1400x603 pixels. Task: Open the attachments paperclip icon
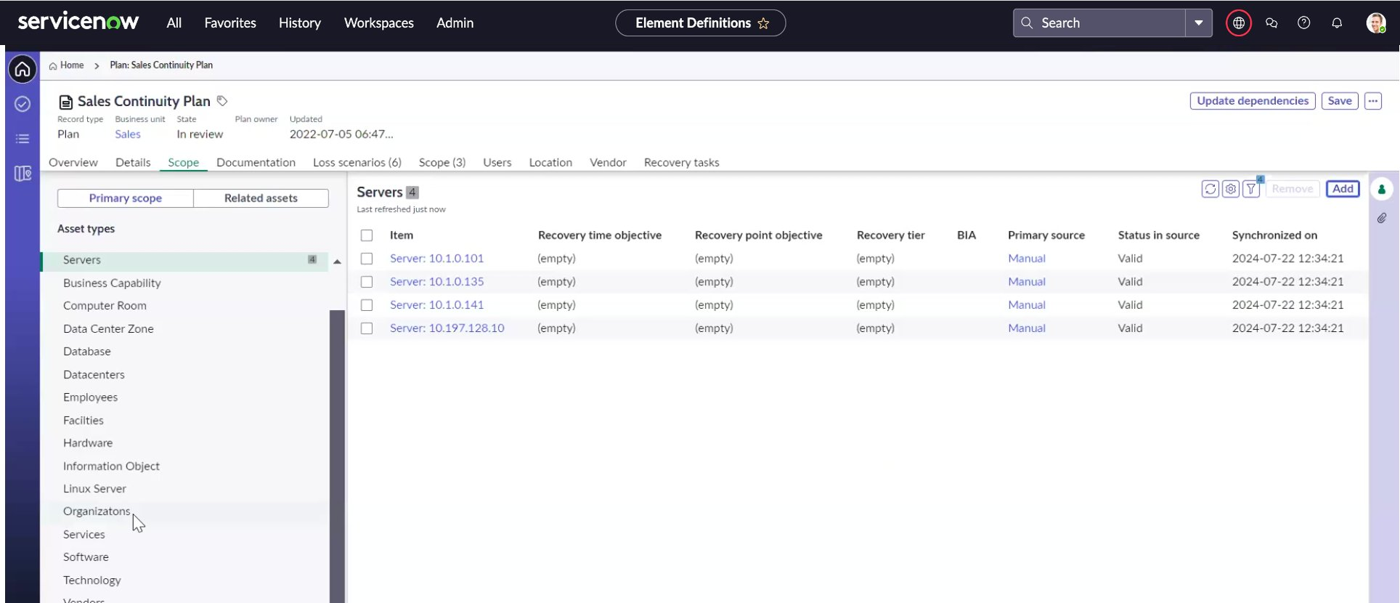click(x=1382, y=218)
